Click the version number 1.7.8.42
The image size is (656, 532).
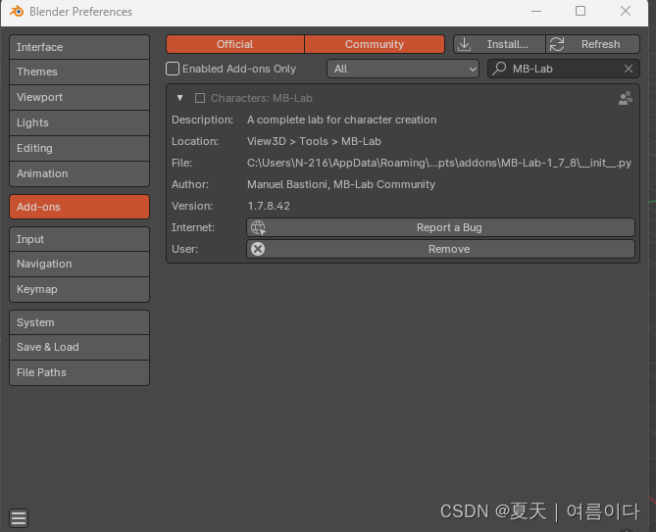269,206
